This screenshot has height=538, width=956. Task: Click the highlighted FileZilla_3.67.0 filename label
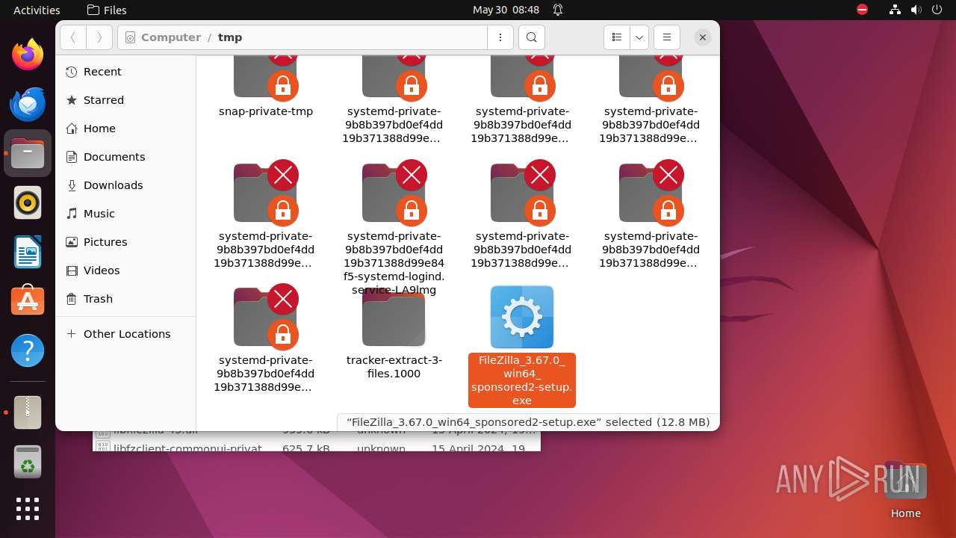tap(522, 380)
